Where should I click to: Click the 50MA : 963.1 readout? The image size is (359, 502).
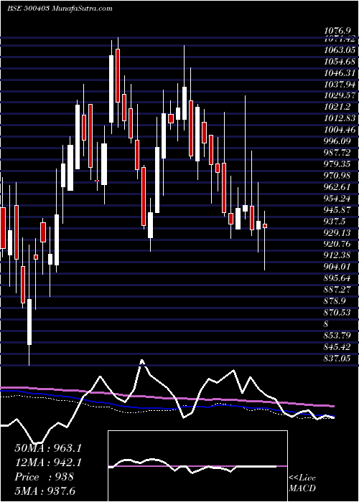[48, 448]
